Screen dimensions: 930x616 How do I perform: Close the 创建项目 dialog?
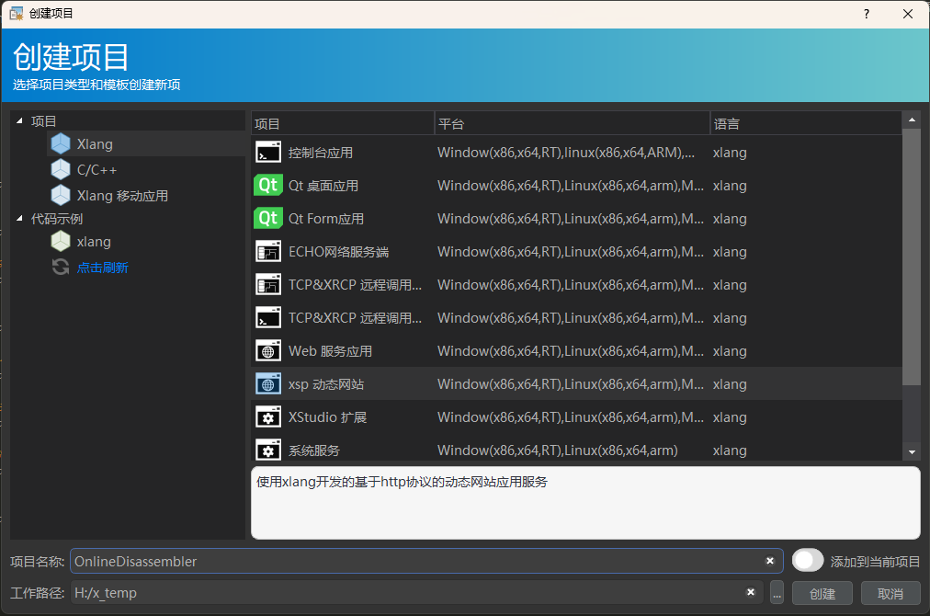tap(907, 14)
